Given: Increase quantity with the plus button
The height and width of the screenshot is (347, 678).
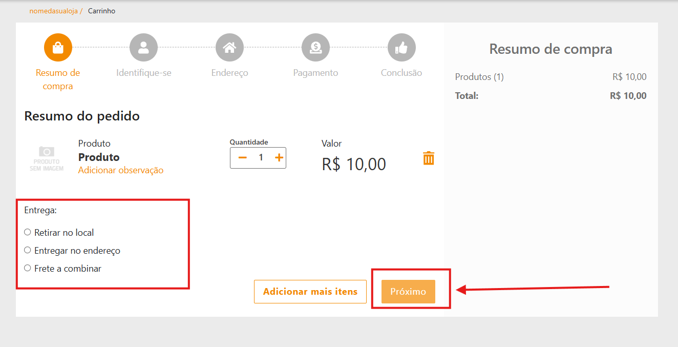Looking at the screenshot, I should [x=279, y=158].
